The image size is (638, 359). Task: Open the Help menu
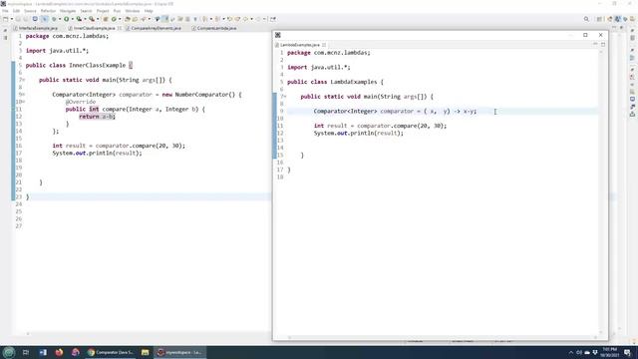click(x=149, y=11)
